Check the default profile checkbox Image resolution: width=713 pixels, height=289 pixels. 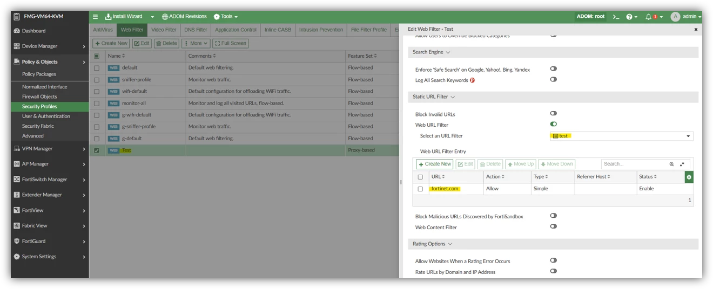click(97, 68)
